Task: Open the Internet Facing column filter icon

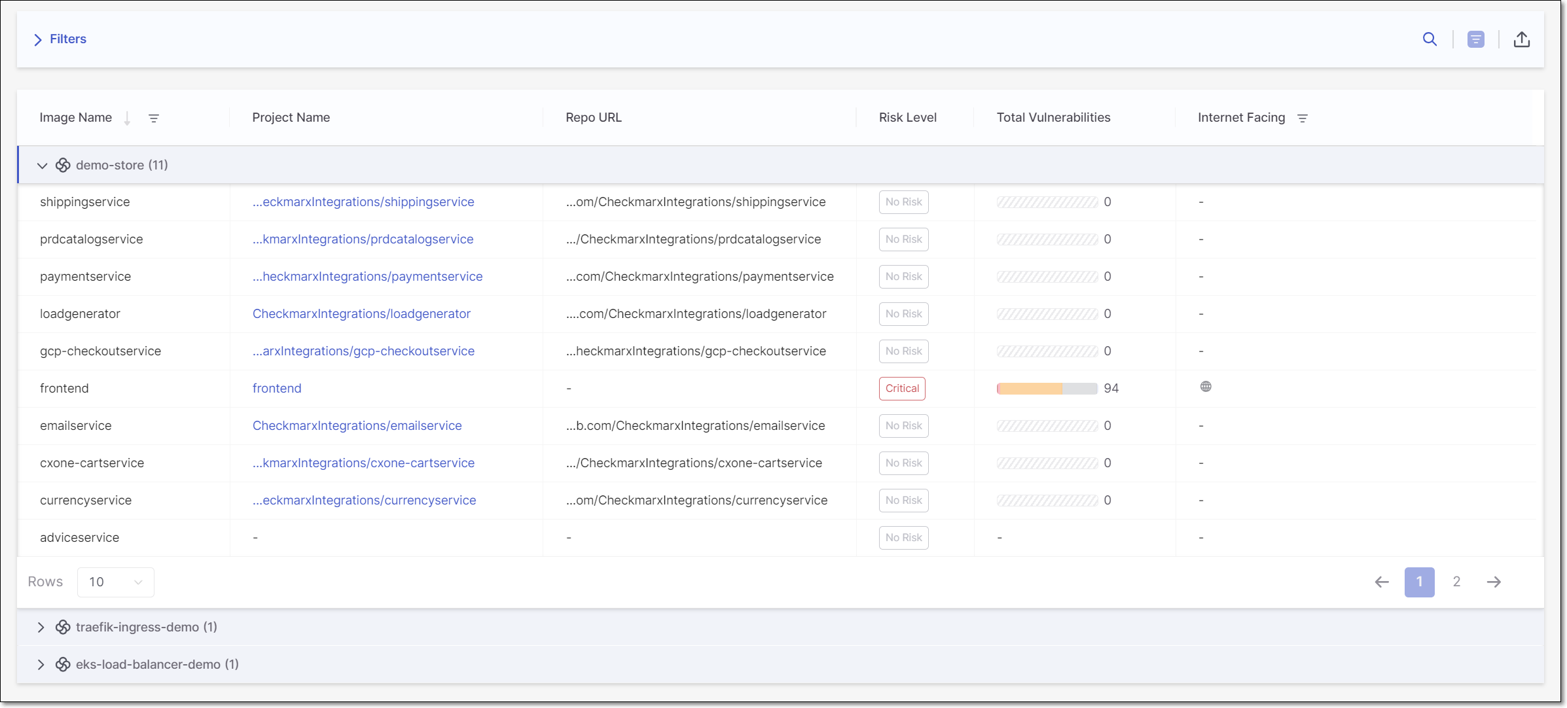Action: coord(1302,118)
